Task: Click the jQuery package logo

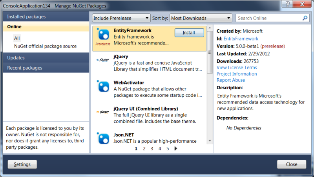Action: [103, 60]
